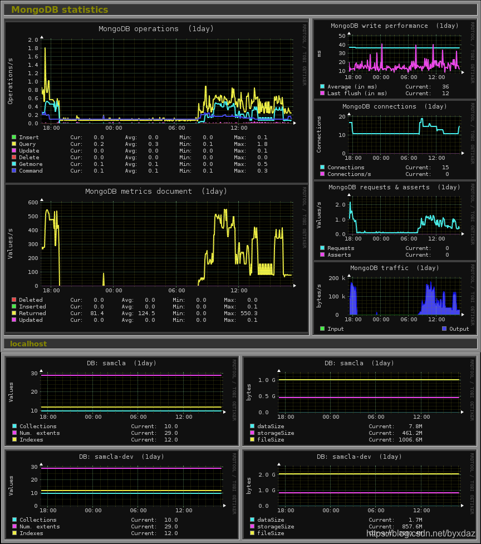Open the MongoDB metrics document graph

[x=157, y=258]
